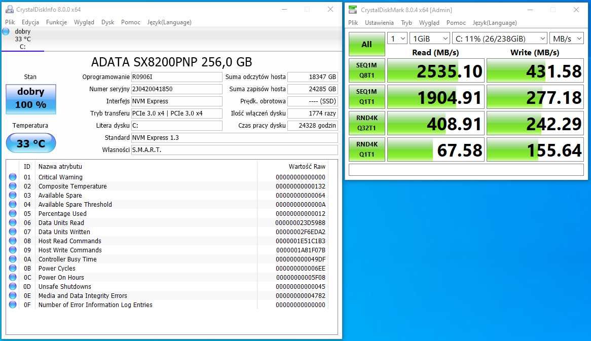Click status orb beside Controller Busy Time
The image size is (591, 341).
[13, 259]
